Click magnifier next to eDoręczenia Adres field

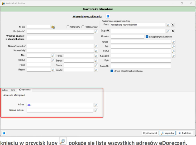(x=96, y=105)
